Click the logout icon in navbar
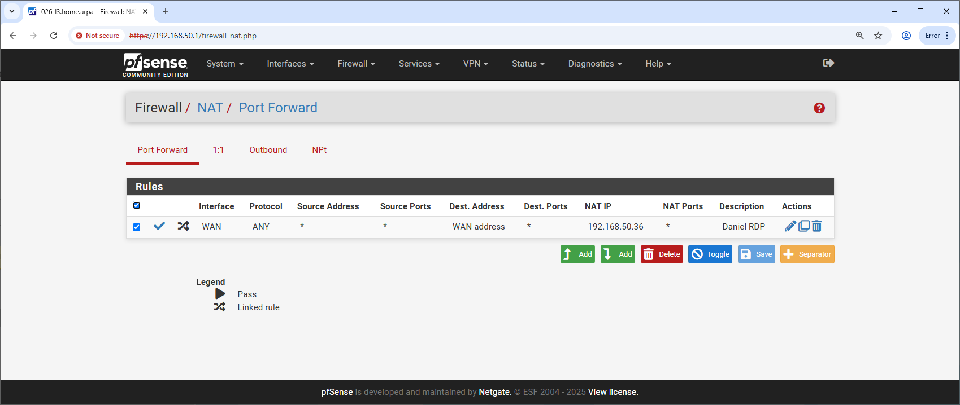 point(828,63)
